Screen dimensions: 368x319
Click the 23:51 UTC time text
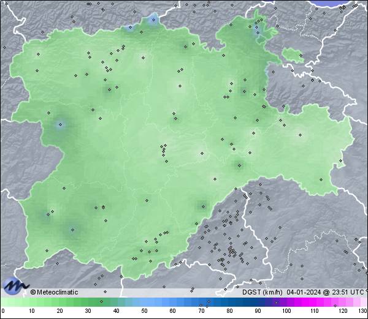click(x=348, y=292)
